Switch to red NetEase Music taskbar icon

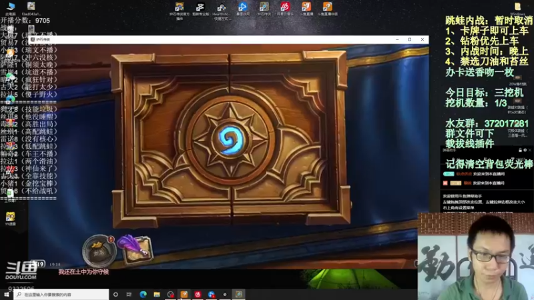[x=198, y=294]
